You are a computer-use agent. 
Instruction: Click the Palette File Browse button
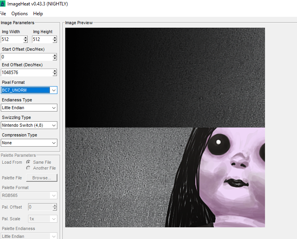tap(42, 178)
